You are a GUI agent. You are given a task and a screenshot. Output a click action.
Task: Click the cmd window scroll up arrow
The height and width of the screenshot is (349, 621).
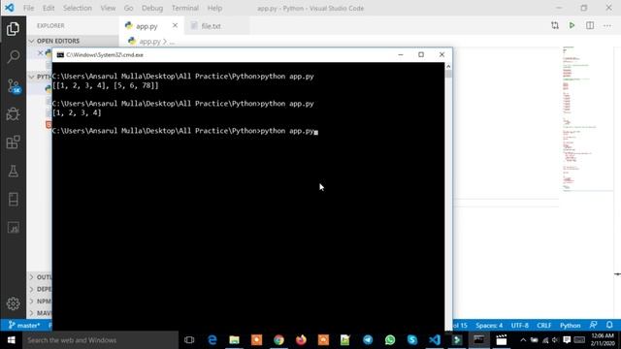pyautogui.click(x=448, y=67)
